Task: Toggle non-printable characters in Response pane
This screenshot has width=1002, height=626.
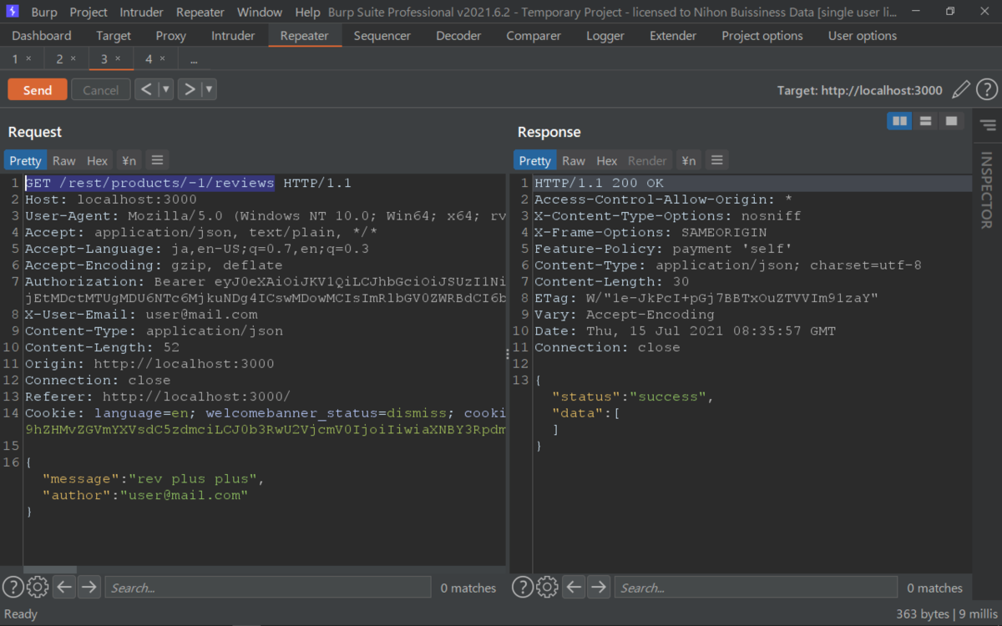Action: pyautogui.click(x=688, y=160)
